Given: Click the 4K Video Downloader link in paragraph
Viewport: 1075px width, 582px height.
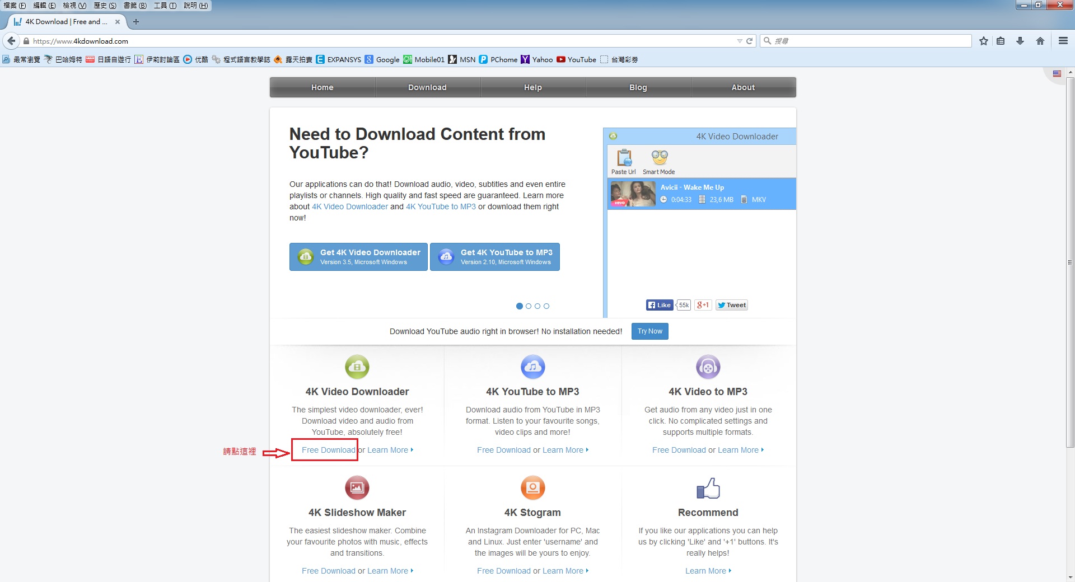Looking at the screenshot, I should 350,206.
